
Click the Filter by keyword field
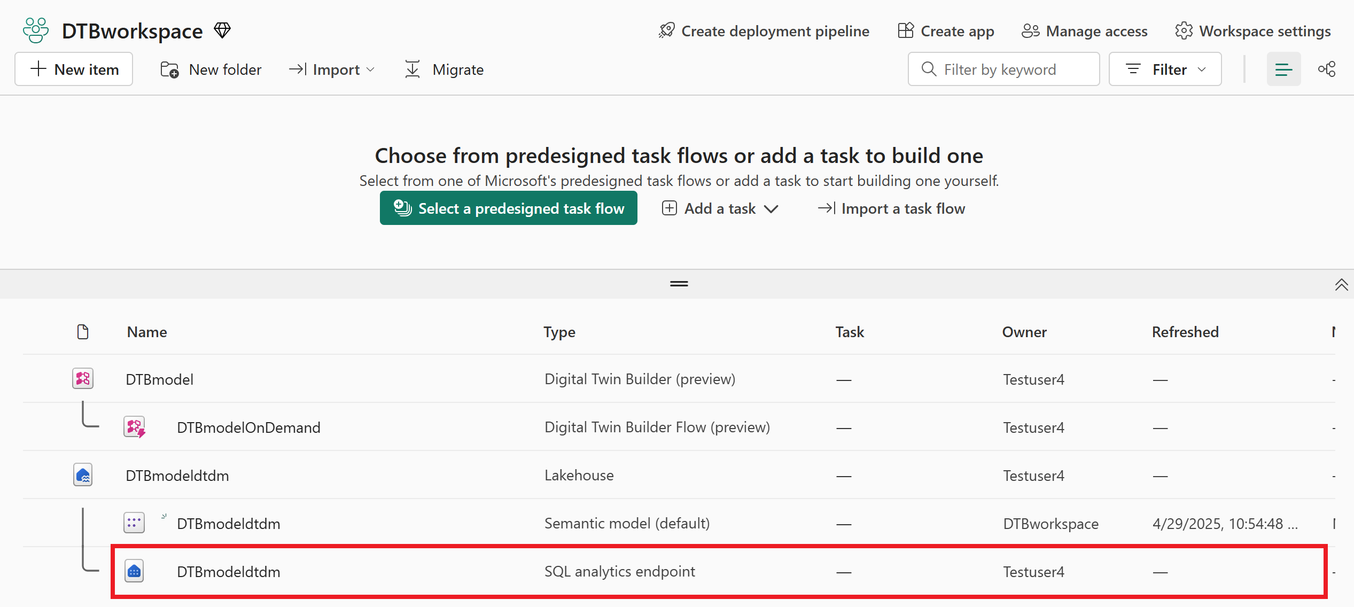click(x=1003, y=69)
